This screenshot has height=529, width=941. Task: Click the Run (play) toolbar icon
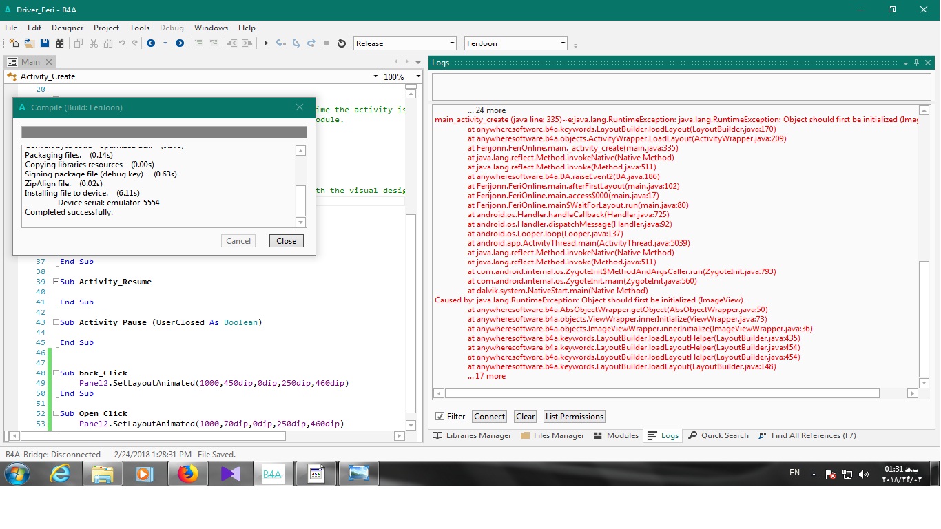pyautogui.click(x=266, y=43)
